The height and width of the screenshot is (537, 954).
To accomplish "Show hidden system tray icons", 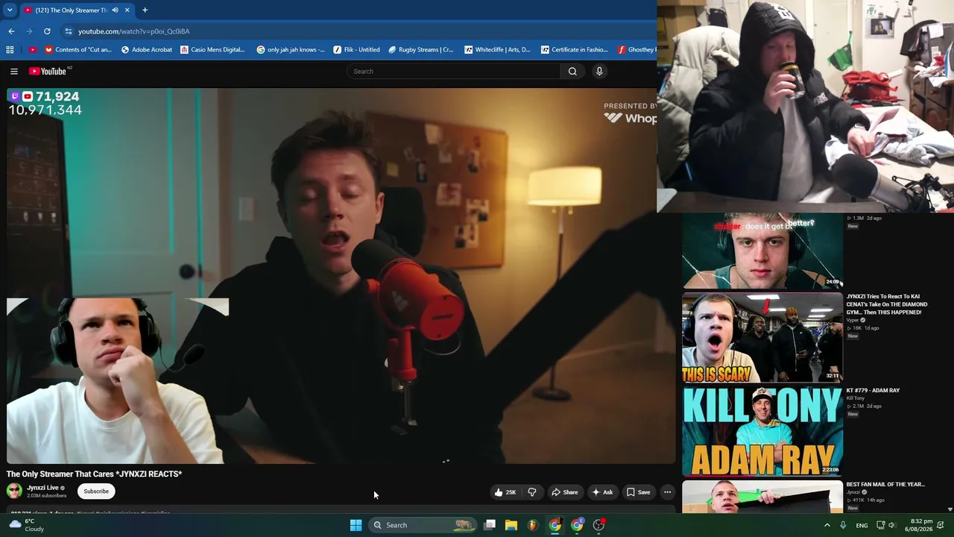I will [827, 525].
